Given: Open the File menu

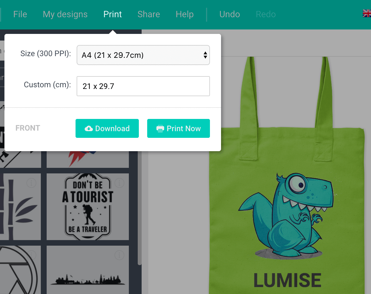Looking at the screenshot, I should [20, 14].
